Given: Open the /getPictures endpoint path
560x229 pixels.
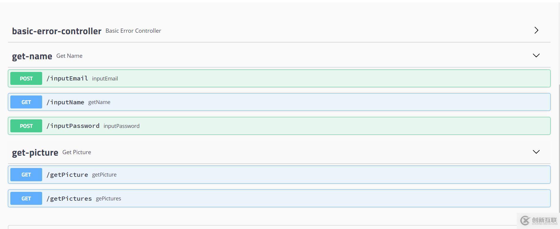Looking at the screenshot, I should pos(69,198).
